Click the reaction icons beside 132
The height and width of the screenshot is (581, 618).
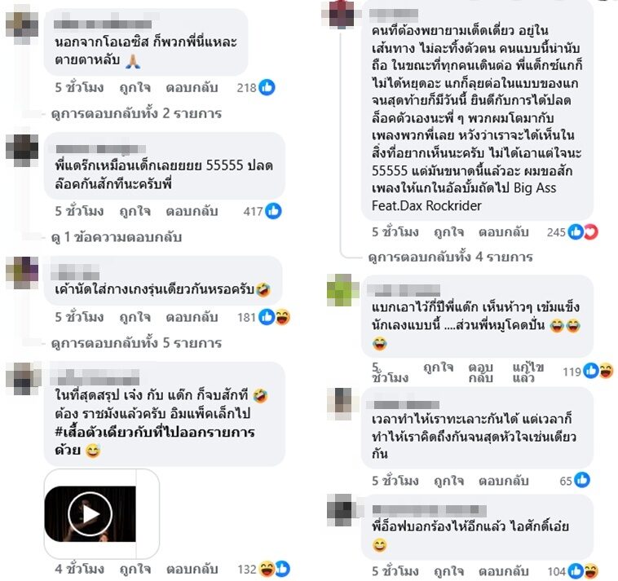click(275, 569)
